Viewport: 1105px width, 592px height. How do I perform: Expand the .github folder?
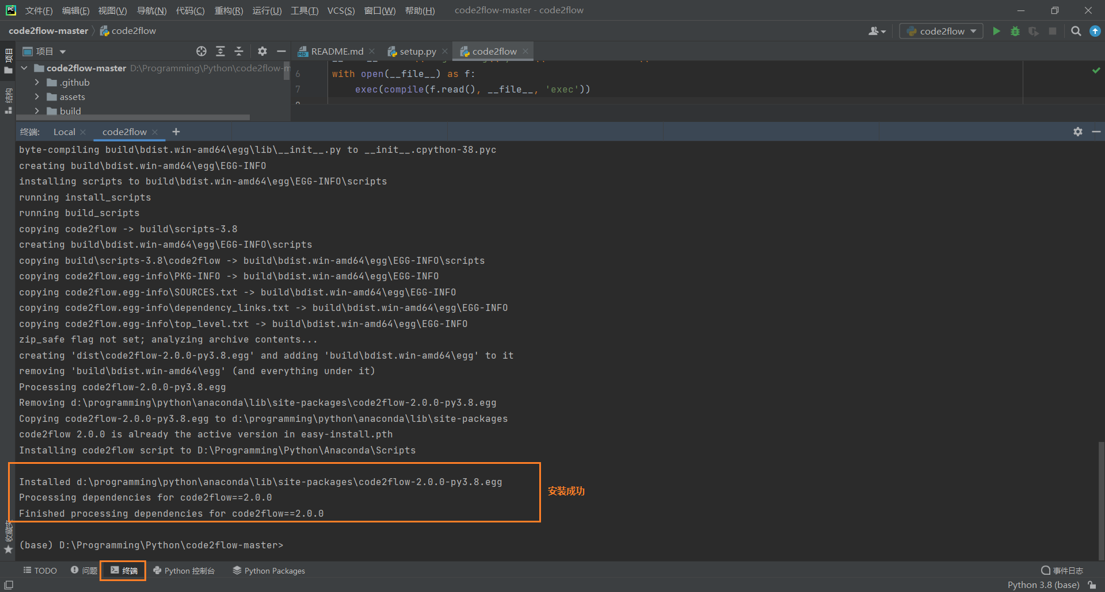37,82
